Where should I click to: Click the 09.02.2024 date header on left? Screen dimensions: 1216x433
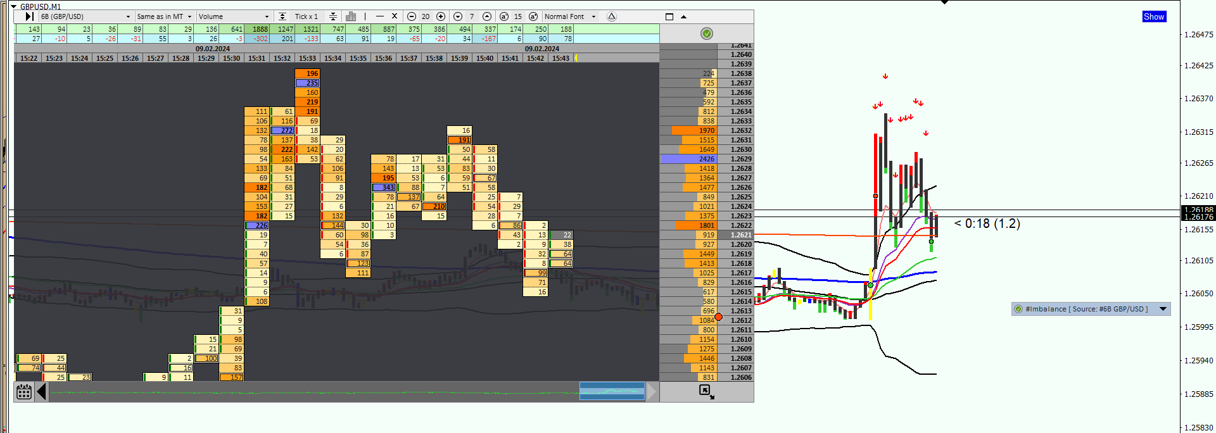coord(213,49)
